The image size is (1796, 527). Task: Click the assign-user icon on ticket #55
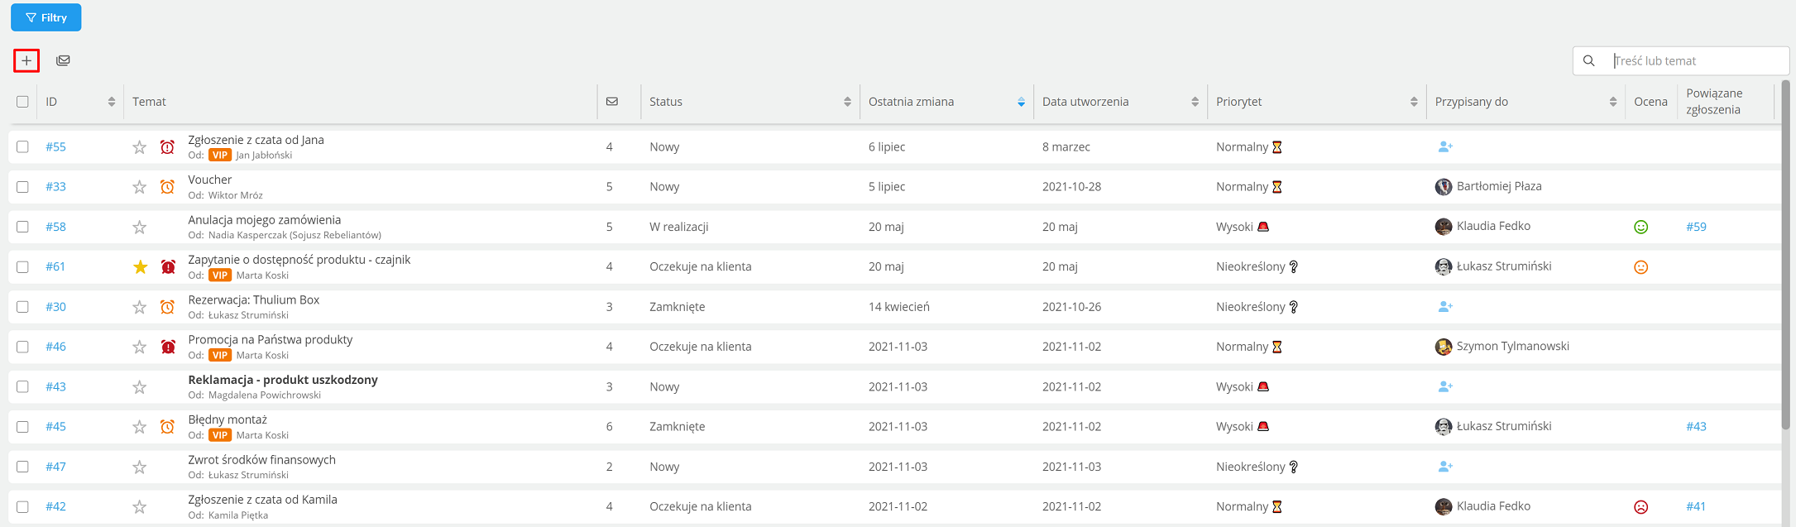tap(1445, 146)
